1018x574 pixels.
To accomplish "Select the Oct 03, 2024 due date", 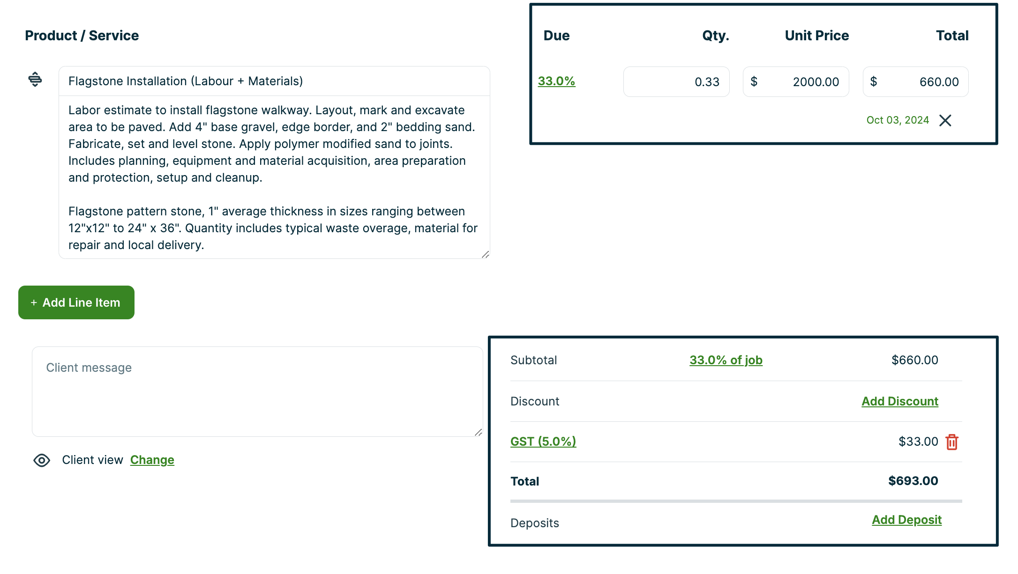I will coord(898,120).
